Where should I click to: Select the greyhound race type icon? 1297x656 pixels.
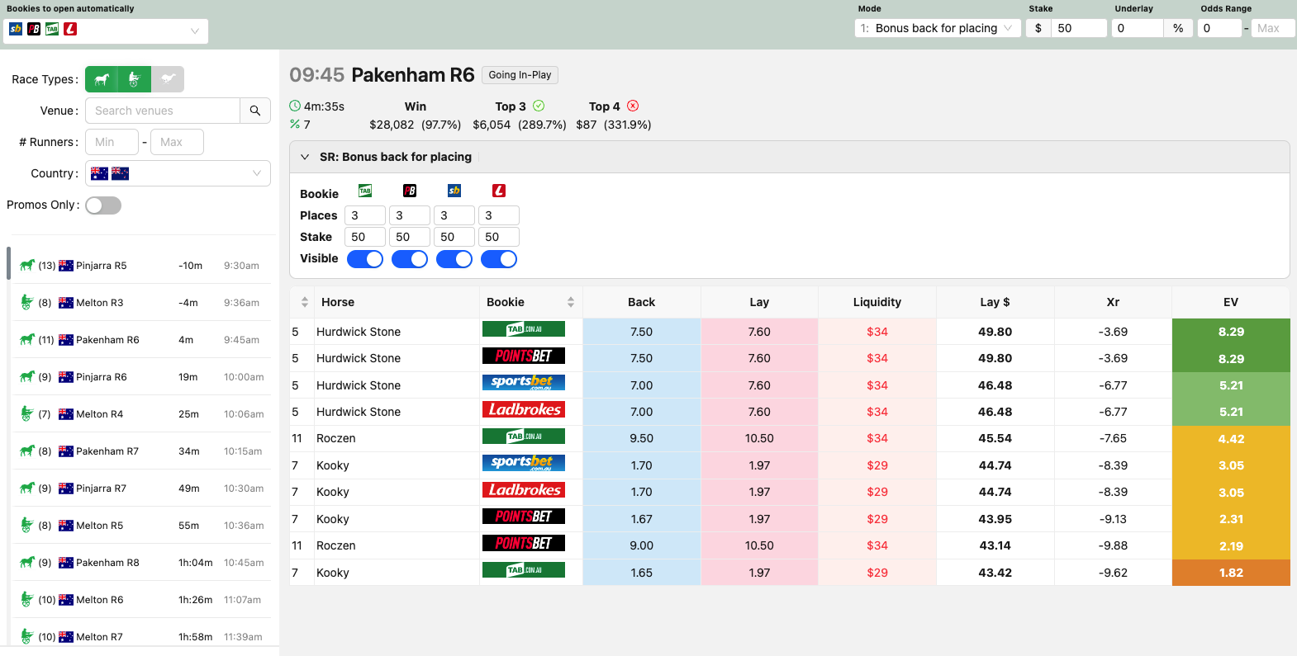click(x=168, y=79)
